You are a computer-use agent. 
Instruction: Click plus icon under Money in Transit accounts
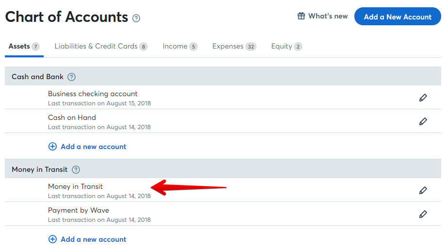52,239
